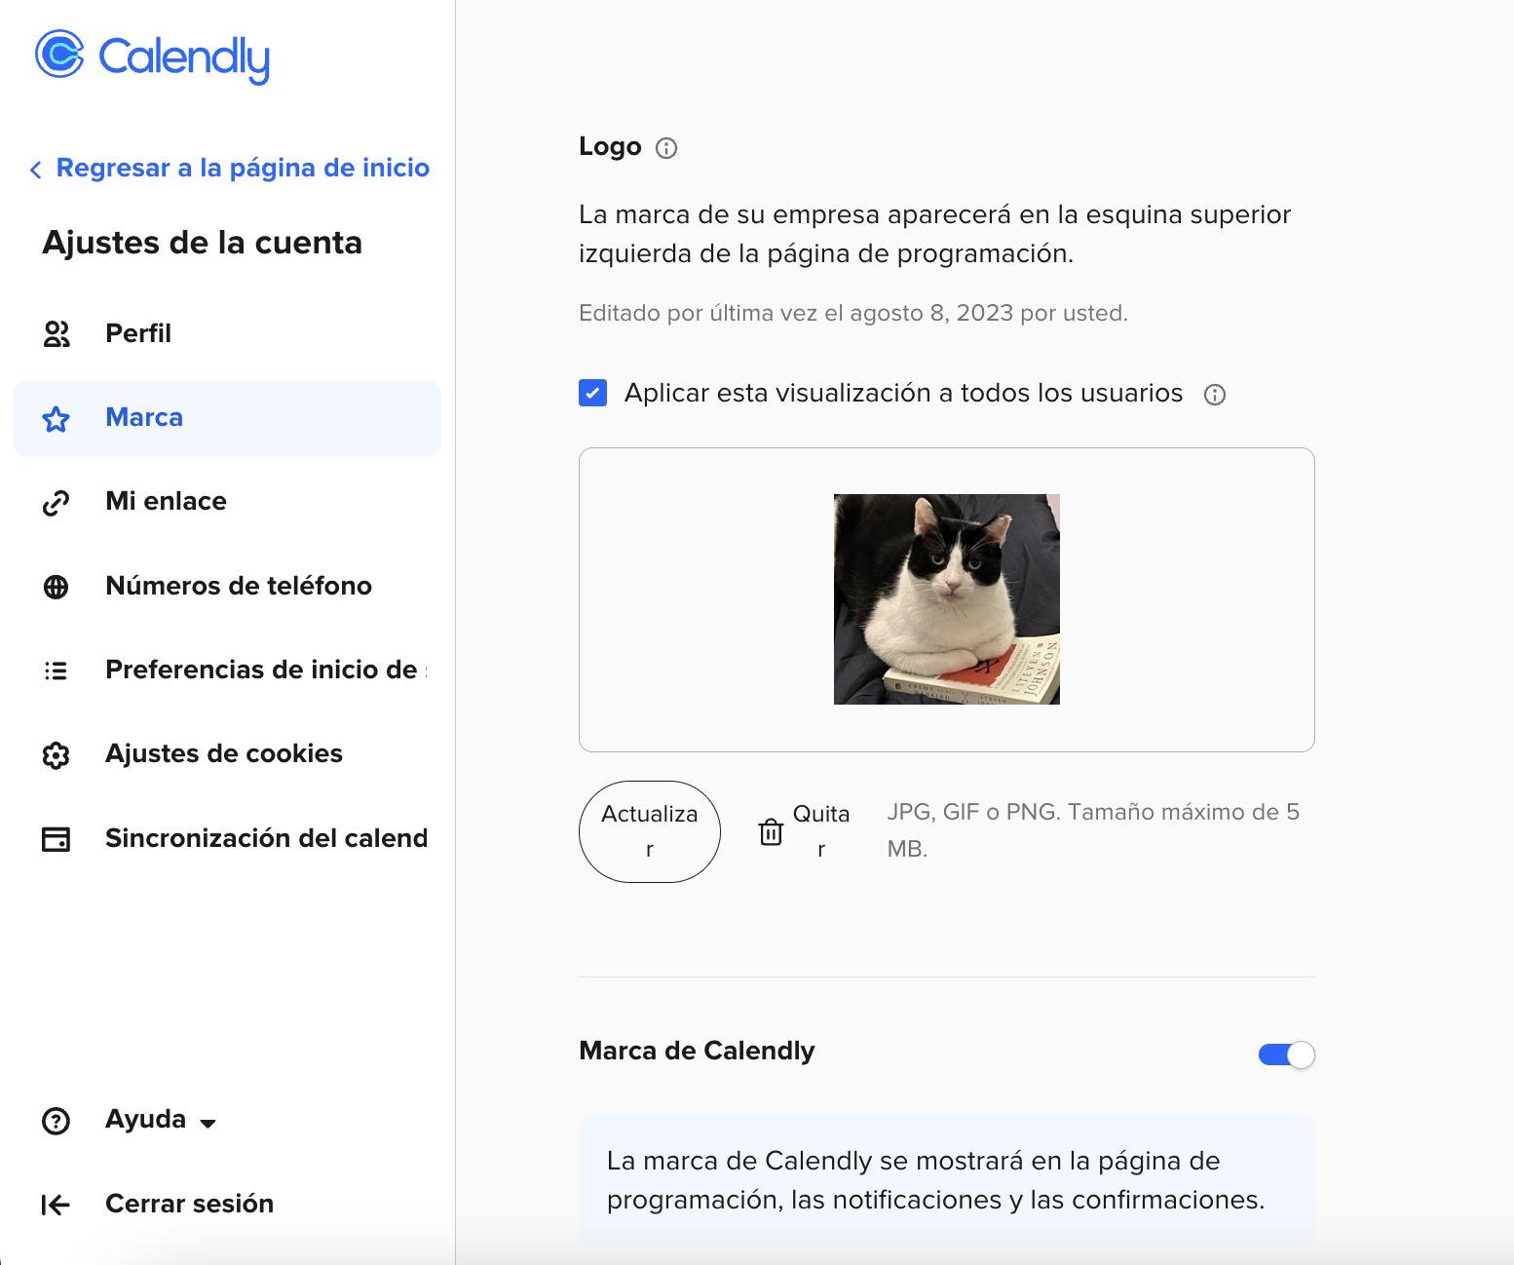Click the Perfil people icon

point(57,334)
